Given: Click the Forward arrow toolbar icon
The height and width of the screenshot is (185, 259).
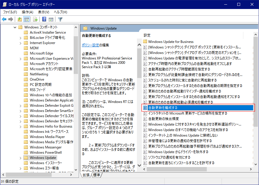Looking at the screenshot, I should point(10,19).
